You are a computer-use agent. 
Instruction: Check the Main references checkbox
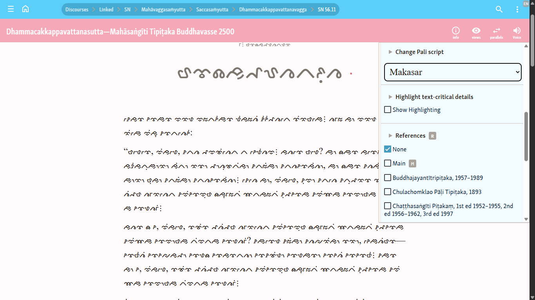click(388, 163)
